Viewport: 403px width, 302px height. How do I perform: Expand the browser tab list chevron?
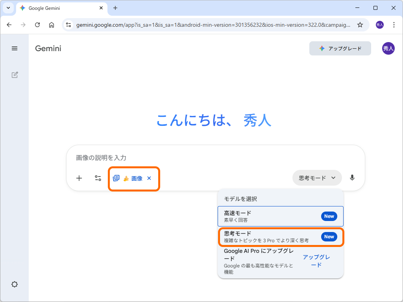[8, 8]
